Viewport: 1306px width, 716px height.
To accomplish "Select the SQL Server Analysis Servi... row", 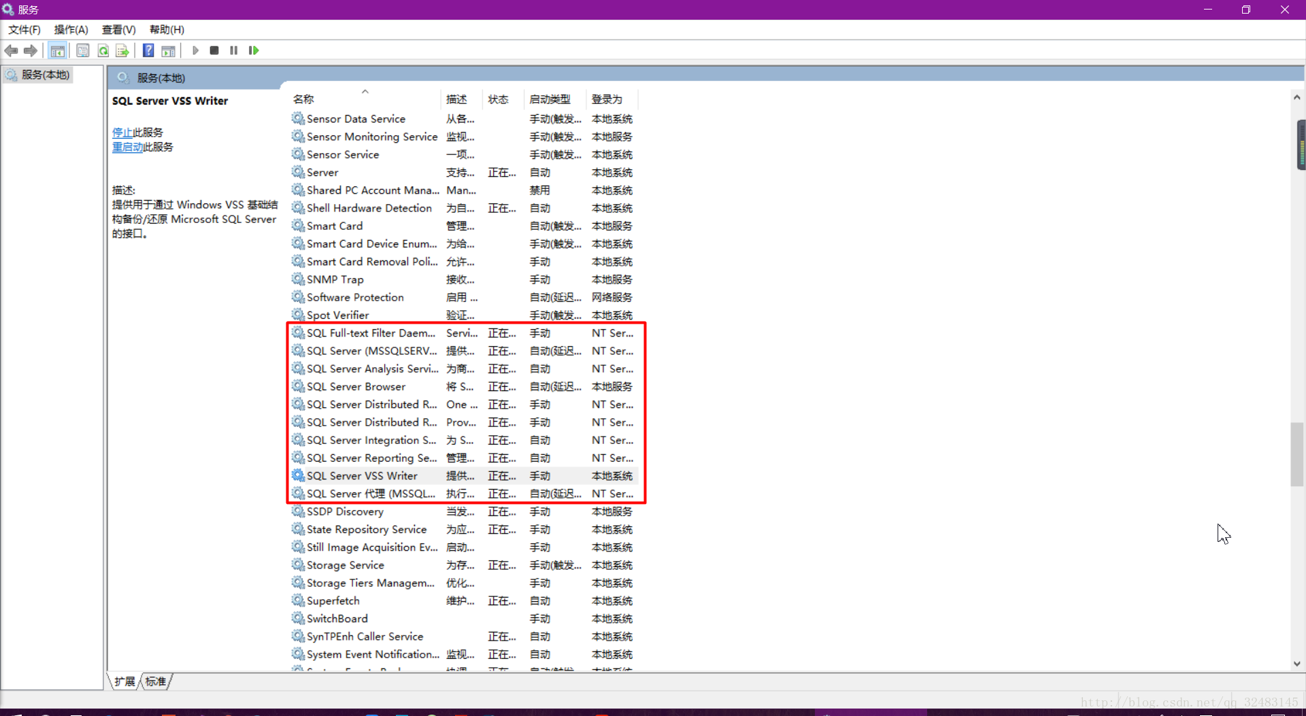I will coord(465,369).
